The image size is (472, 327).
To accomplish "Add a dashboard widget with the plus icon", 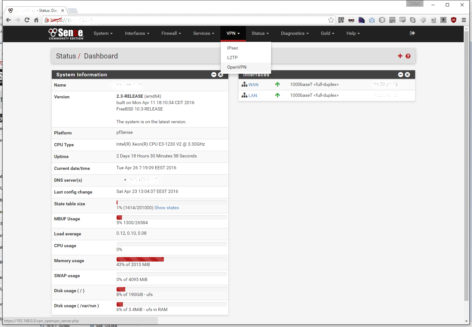I will tap(400, 56).
